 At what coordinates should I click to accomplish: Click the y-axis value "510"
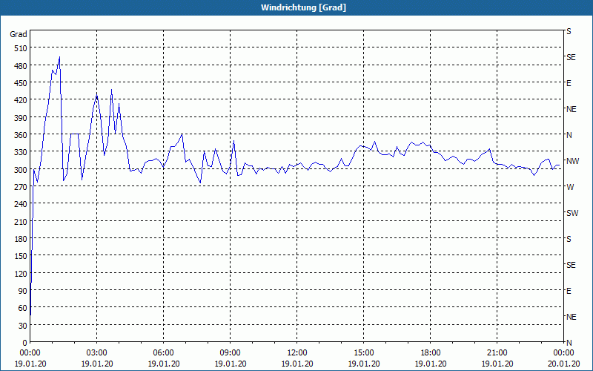point(21,48)
